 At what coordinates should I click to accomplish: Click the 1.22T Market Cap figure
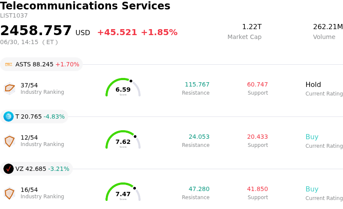252,27
